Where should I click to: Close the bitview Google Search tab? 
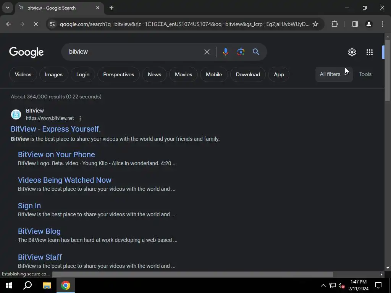pos(98,8)
